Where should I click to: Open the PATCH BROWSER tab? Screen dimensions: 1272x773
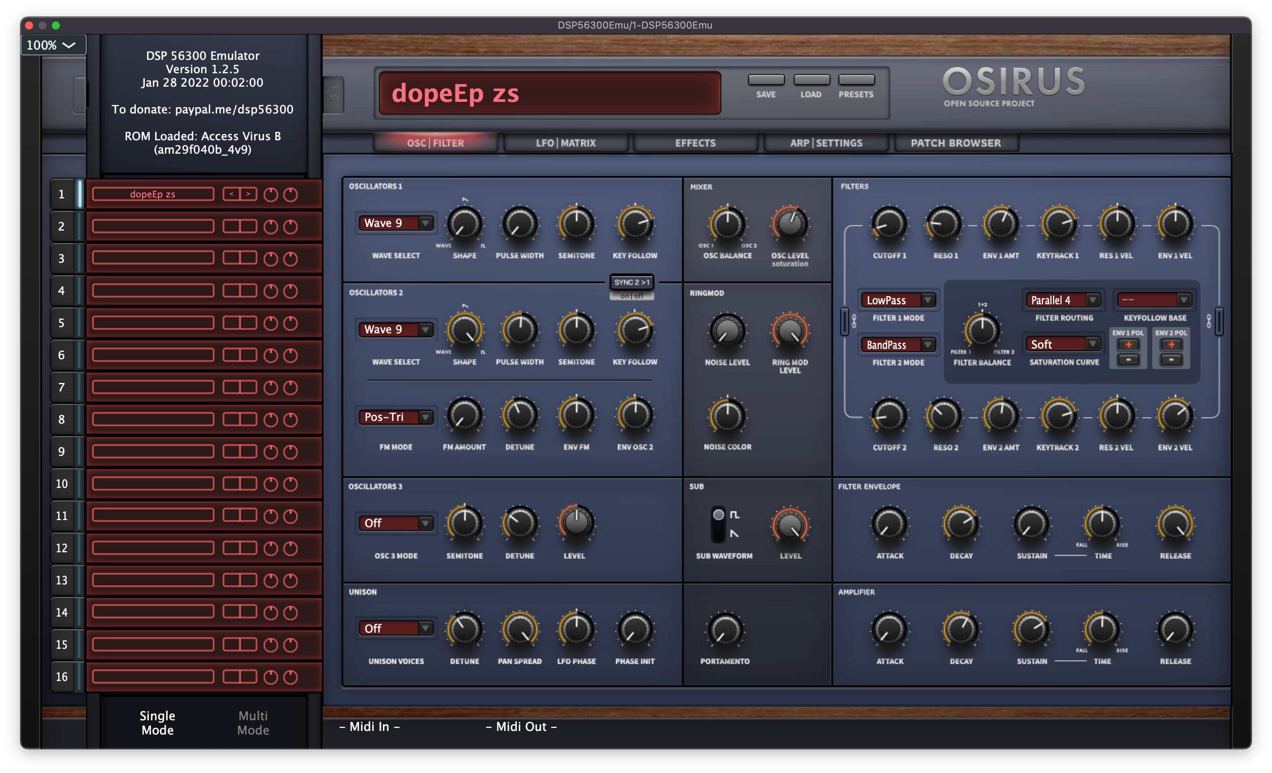[956, 143]
